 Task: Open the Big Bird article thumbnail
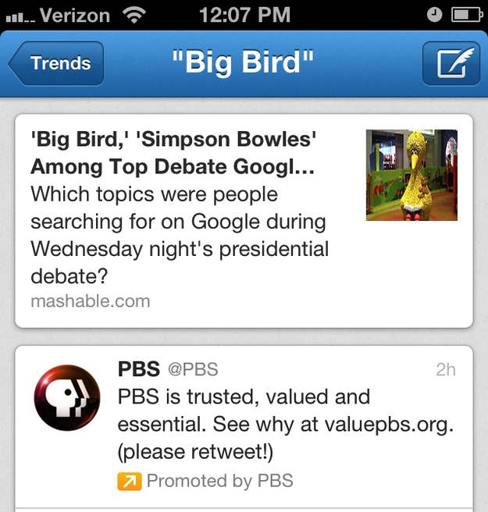(x=411, y=175)
